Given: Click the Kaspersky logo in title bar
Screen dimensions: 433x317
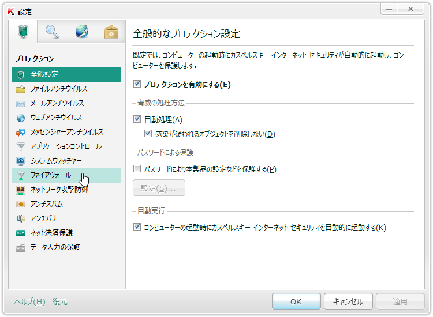Looking at the screenshot, I should tap(11, 12).
